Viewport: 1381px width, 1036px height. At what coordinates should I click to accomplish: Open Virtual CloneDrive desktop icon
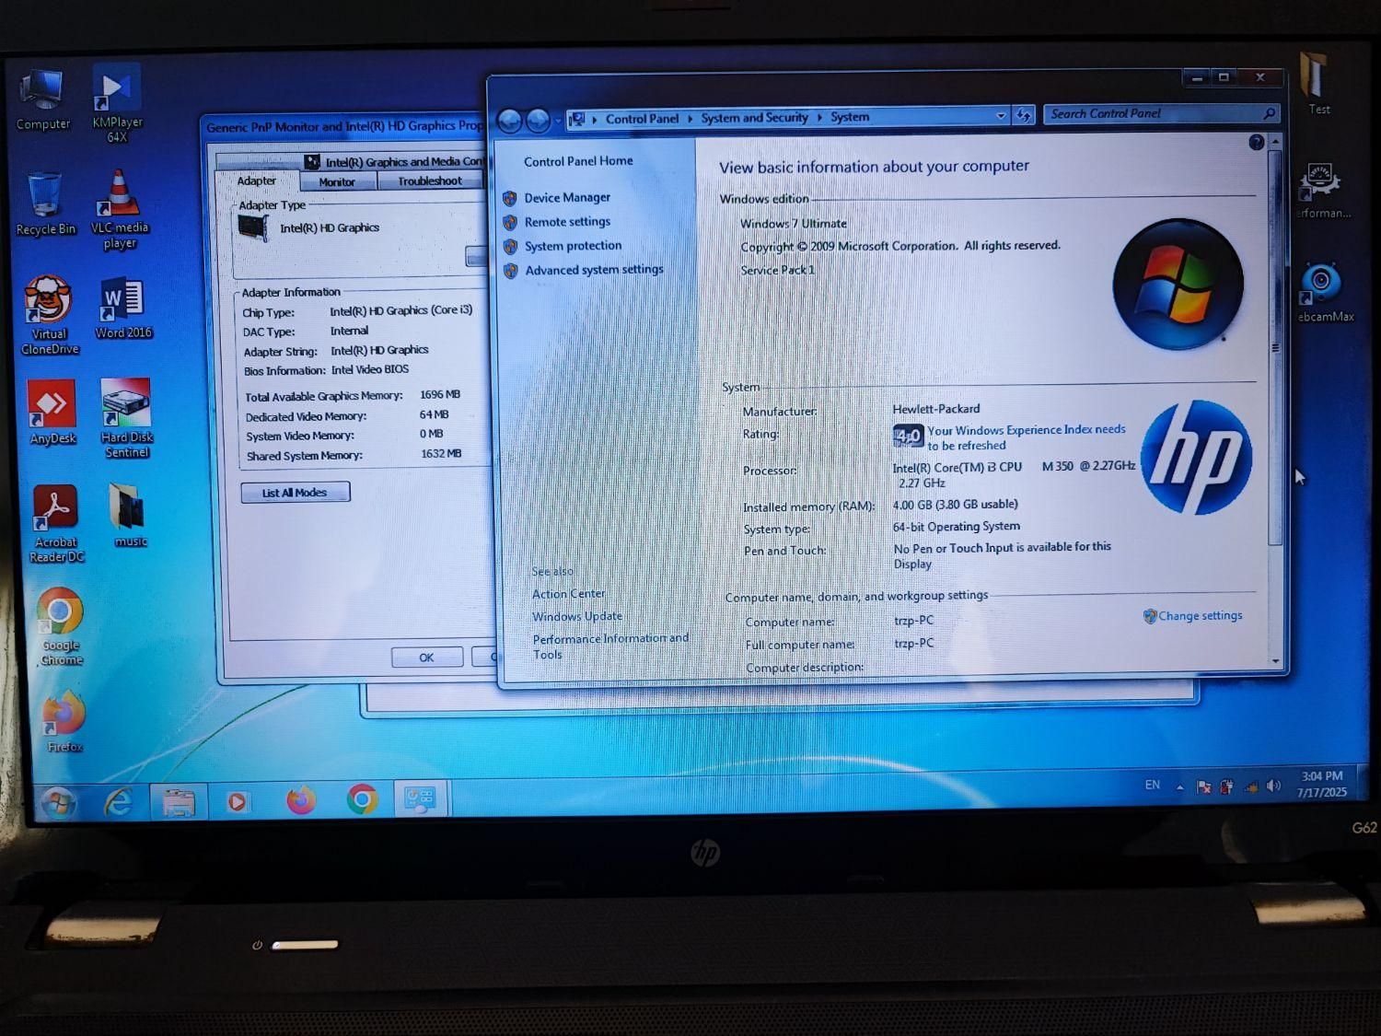pos(49,316)
